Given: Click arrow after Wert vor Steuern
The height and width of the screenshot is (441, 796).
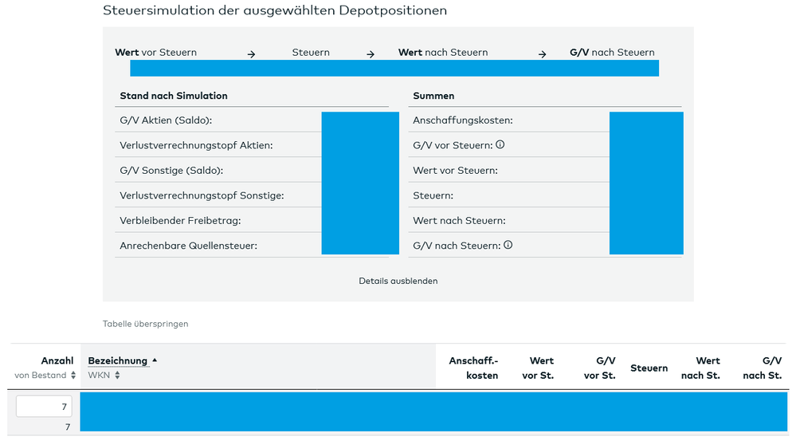Looking at the screenshot, I should click(251, 54).
